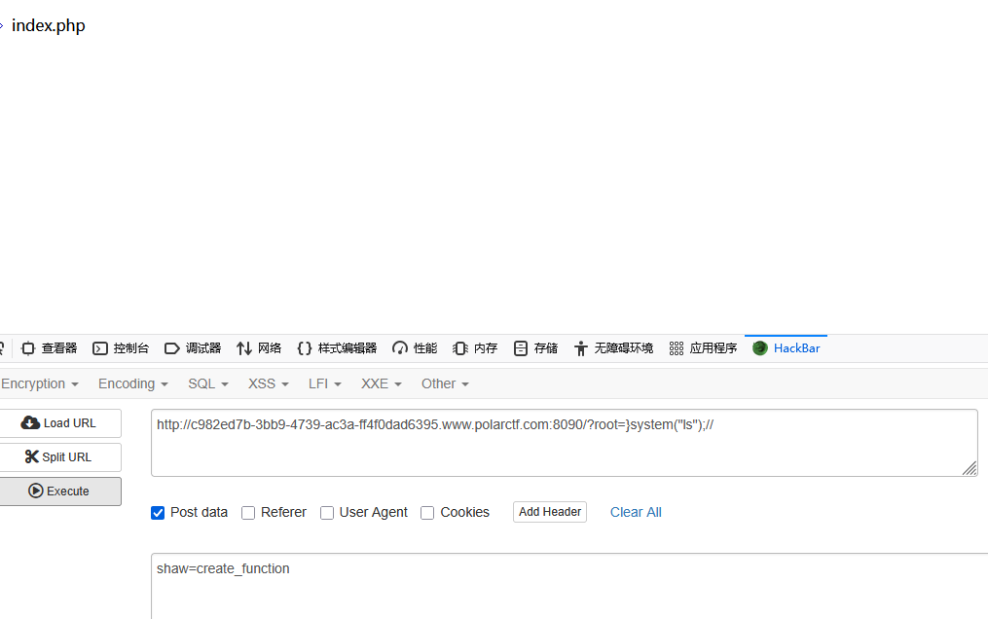Click the Application grid icon
This screenshot has width=988, height=619.
click(x=677, y=348)
